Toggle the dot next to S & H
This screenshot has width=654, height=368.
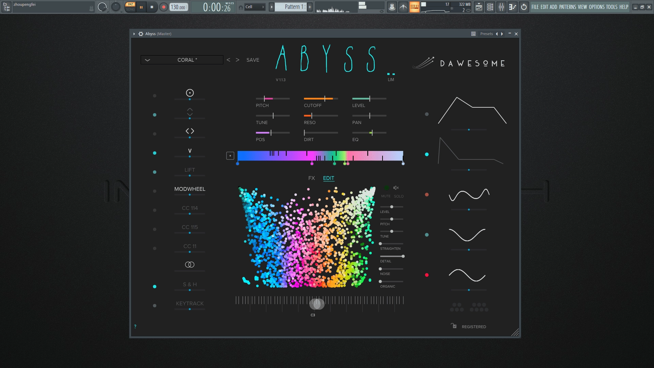pos(155,287)
